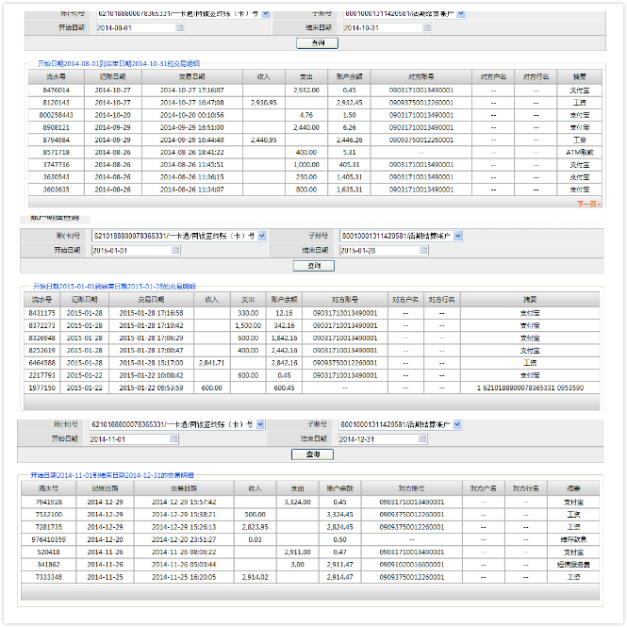The width and height of the screenshot is (627, 627).
Task: Click income amount 2,914.02
Action: (255, 577)
